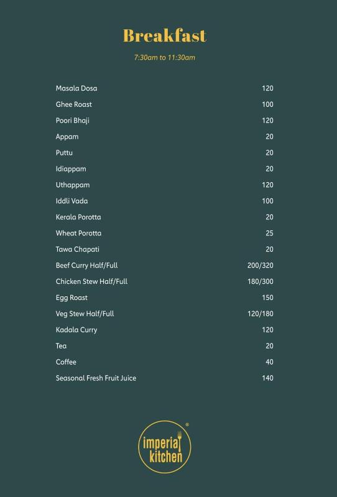
Task: Click Kerala Porotta in the list
Action: click(78, 217)
